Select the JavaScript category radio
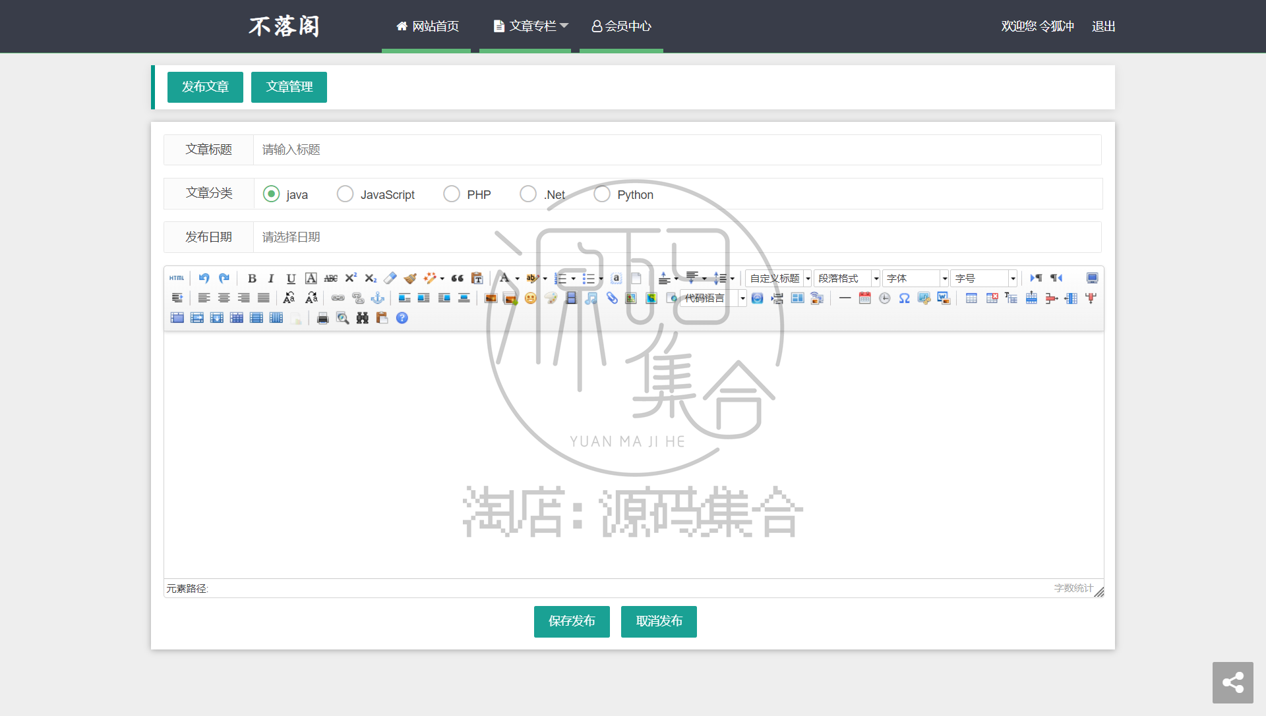 click(x=345, y=194)
